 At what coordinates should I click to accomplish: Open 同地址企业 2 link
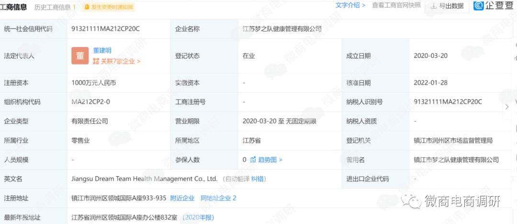click(x=218, y=198)
